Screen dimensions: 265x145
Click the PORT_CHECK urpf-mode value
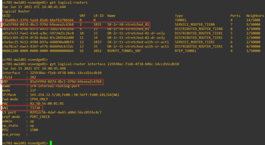click(x=40, y=117)
